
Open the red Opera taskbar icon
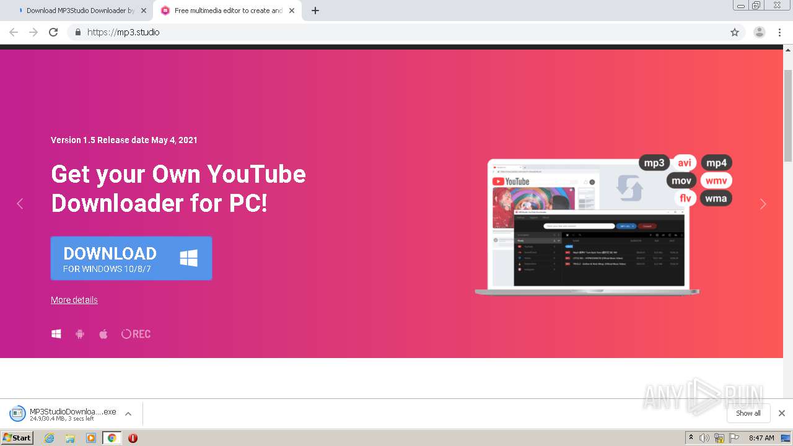click(133, 438)
